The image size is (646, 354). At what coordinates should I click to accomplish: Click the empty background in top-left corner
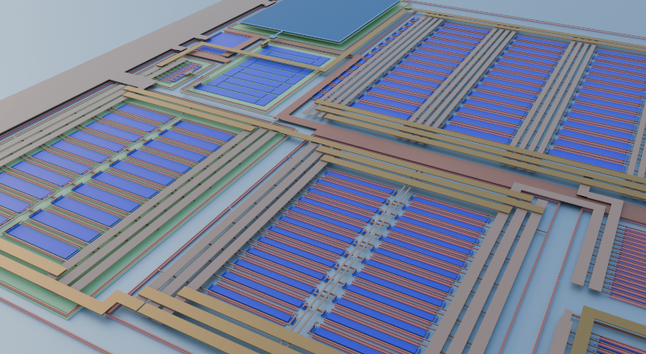pyautogui.click(x=48, y=32)
